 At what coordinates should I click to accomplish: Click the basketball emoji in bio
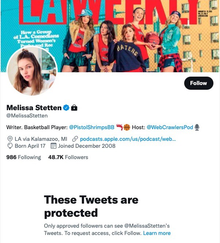coord(127,127)
